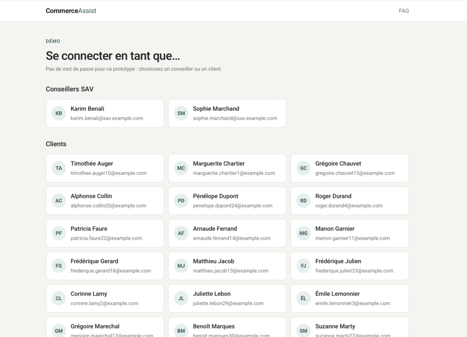Click the BM avatar circle

tap(181, 331)
